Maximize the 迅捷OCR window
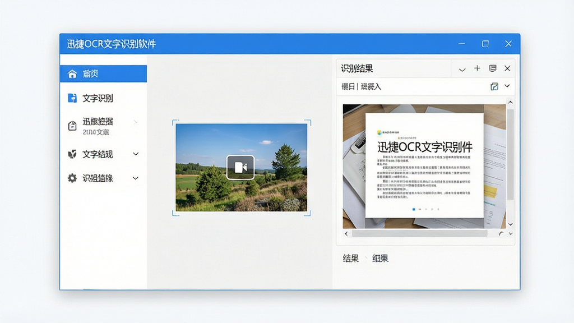This screenshot has height=323, width=574. point(485,44)
